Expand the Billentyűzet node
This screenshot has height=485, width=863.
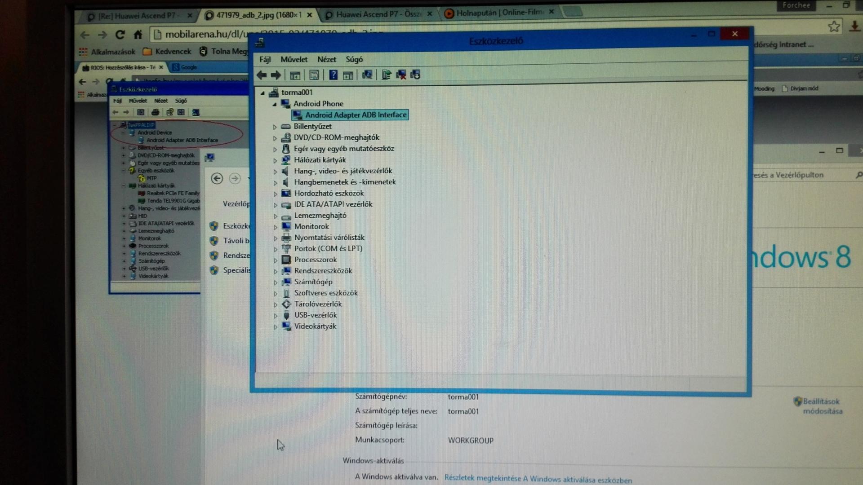click(275, 127)
